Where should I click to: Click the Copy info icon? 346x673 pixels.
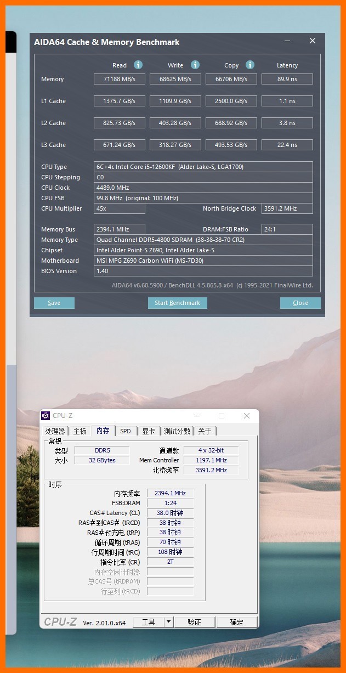tap(250, 65)
